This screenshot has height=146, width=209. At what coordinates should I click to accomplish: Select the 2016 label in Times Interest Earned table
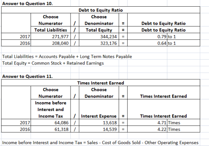(16, 129)
